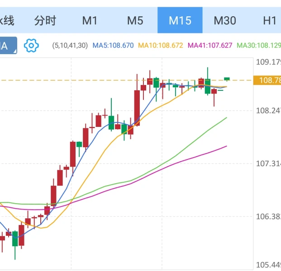Switch to the M30 timeframe tab

225,20
